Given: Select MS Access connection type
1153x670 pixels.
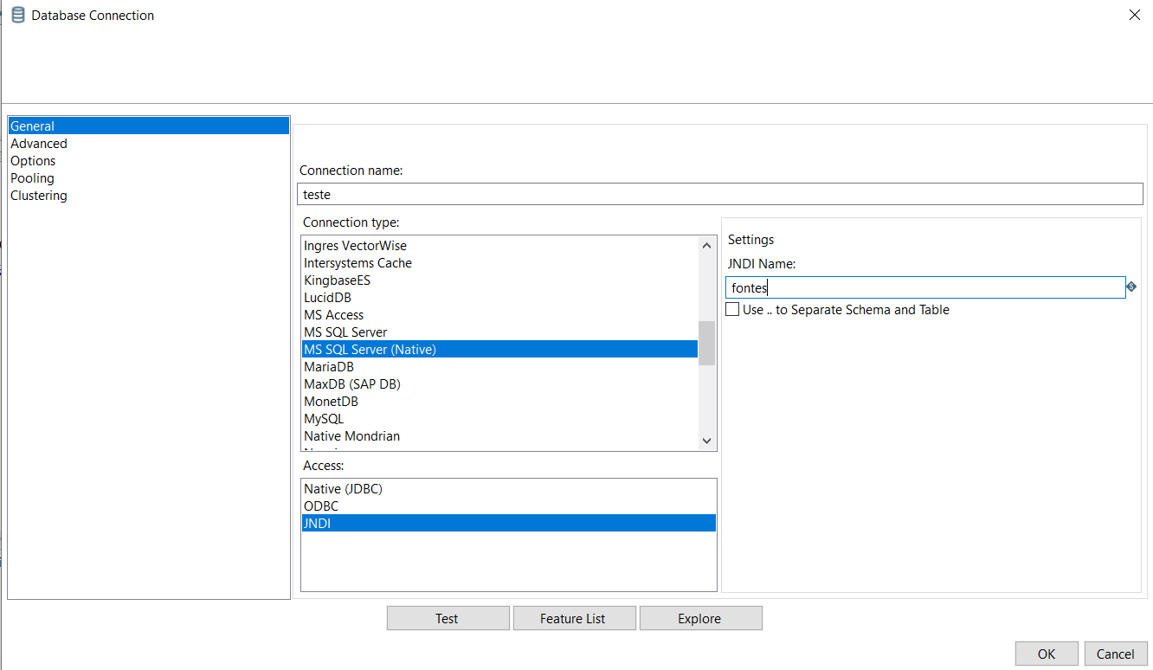Looking at the screenshot, I should pos(499,314).
